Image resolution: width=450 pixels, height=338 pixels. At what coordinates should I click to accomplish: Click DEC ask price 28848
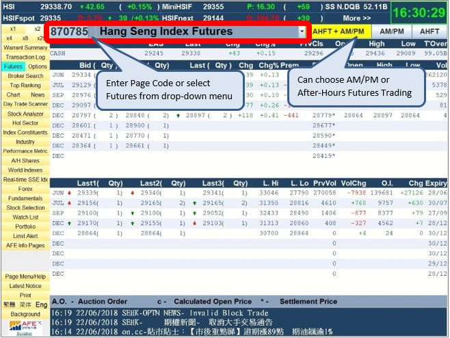(x=135, y=116)
